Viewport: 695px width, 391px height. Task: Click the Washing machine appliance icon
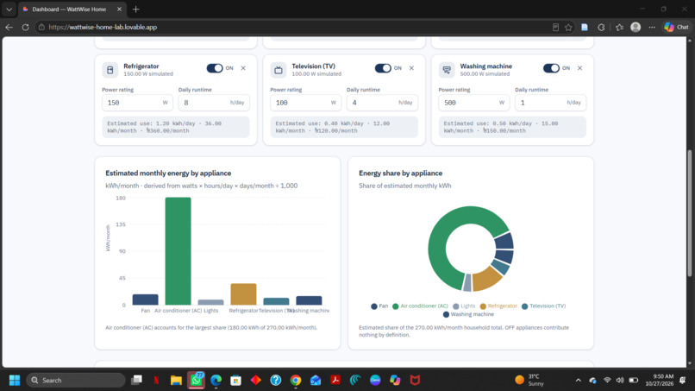click(x=447, y=70)
